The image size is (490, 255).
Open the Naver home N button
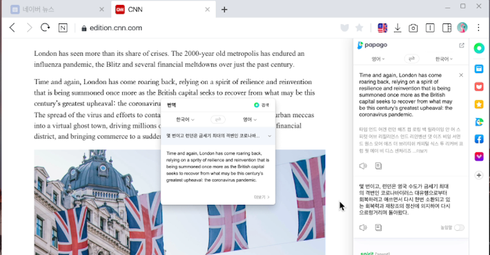pos(63,28)
